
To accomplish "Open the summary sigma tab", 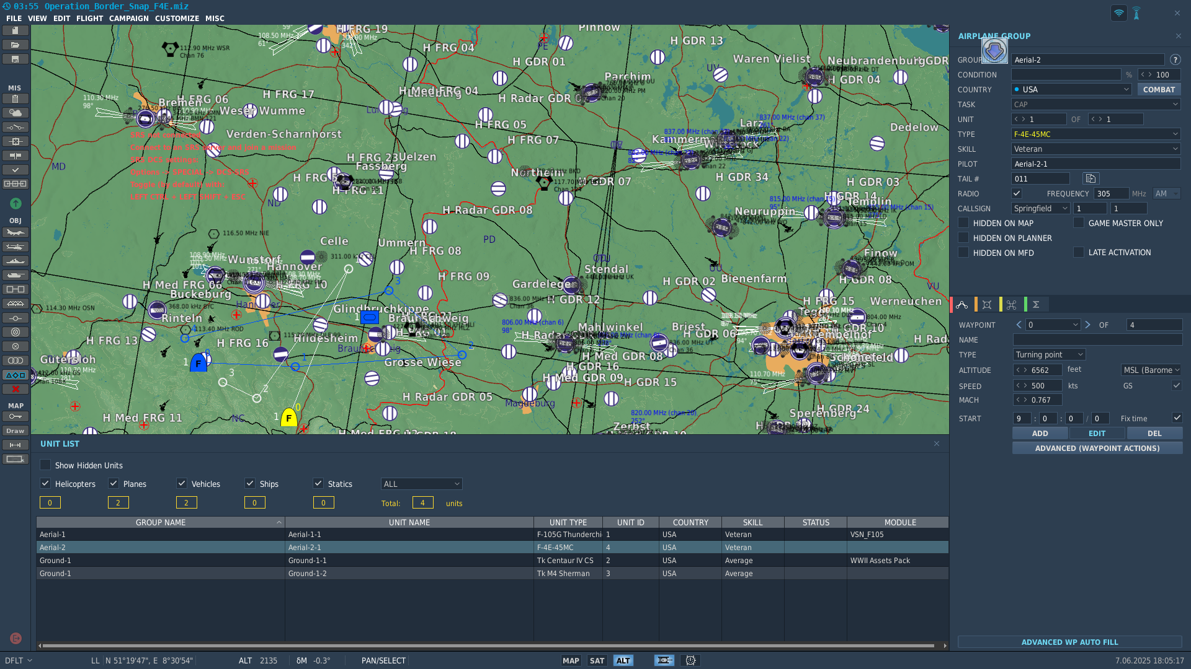I will [x=1036, y=304].
